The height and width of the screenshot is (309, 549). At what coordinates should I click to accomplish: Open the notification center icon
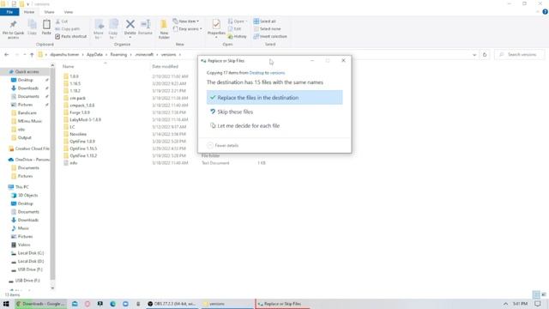click(538, 304)
